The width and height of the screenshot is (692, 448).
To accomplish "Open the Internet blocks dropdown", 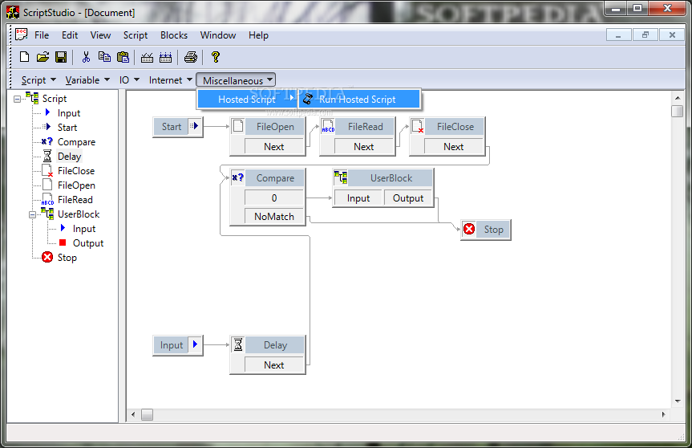I will click(171, 80).
